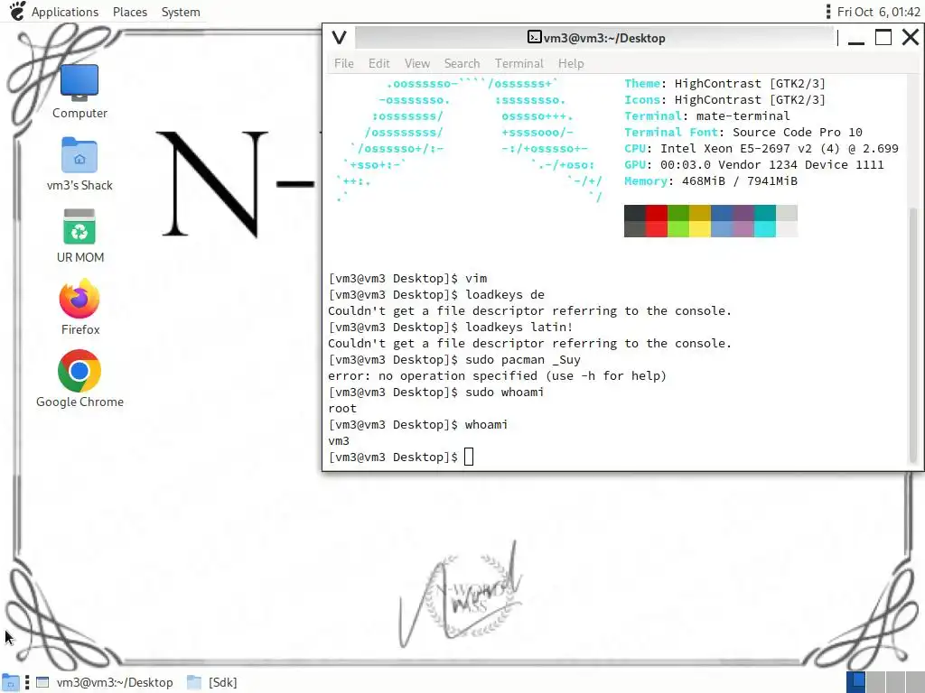Click the red color block in neofetch palette
Screen dimensions: 925x693
coord(656,221)
